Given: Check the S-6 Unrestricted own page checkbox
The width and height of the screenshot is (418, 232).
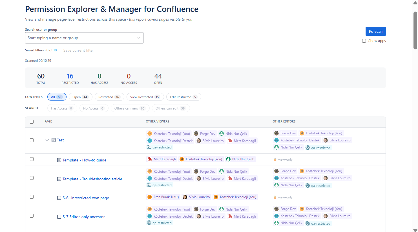Looking at the screenshot, I should [x=32, y=197].
